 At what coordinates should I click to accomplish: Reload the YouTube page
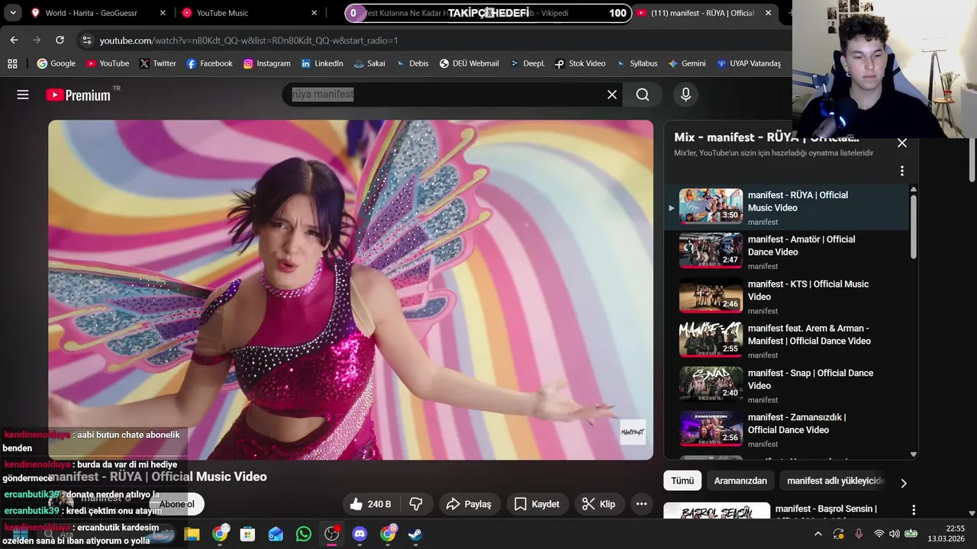(x=60, y=40)
